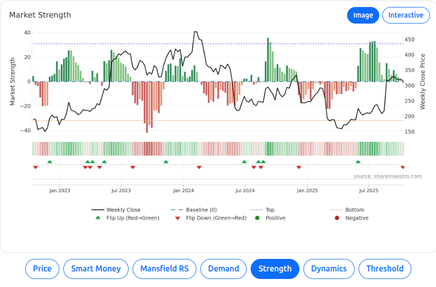Click the Baseline (0) legend entry
This screenshot has width=436, height=287.
pyautogui.click(x=201, y=210)
